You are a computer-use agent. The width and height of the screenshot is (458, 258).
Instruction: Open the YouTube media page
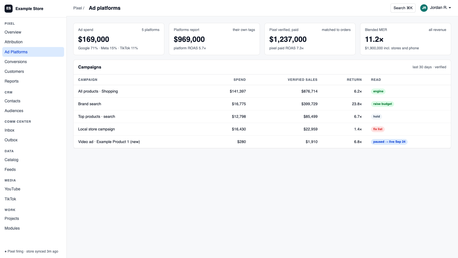click(33, 189)
